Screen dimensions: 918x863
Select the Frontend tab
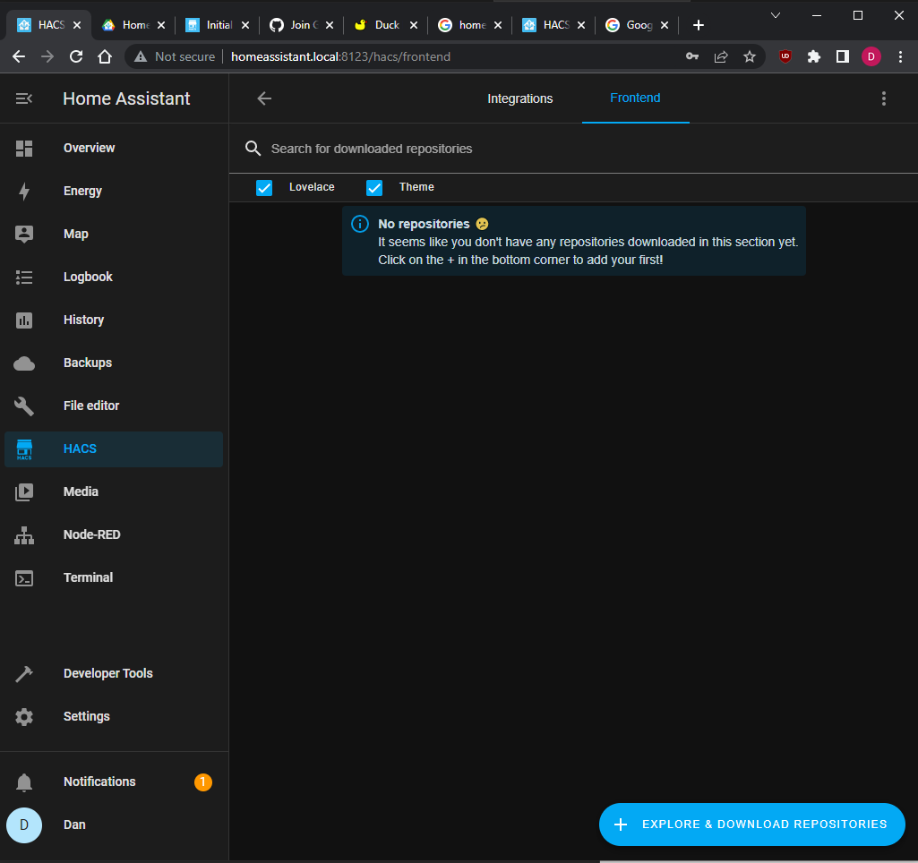point(635,98)
